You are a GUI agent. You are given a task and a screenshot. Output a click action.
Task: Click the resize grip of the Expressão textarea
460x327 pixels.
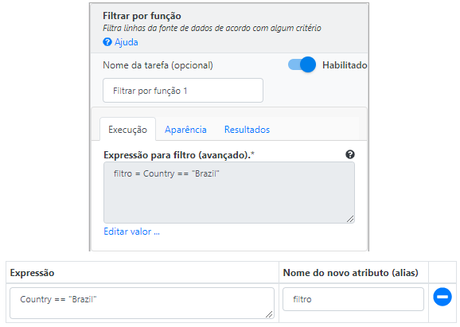[269, 314]
